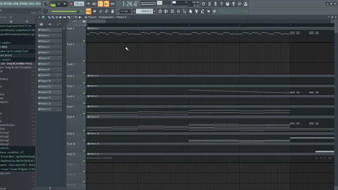Adjust the main pitch knob

pyautogui.click(x=45, y=11)
